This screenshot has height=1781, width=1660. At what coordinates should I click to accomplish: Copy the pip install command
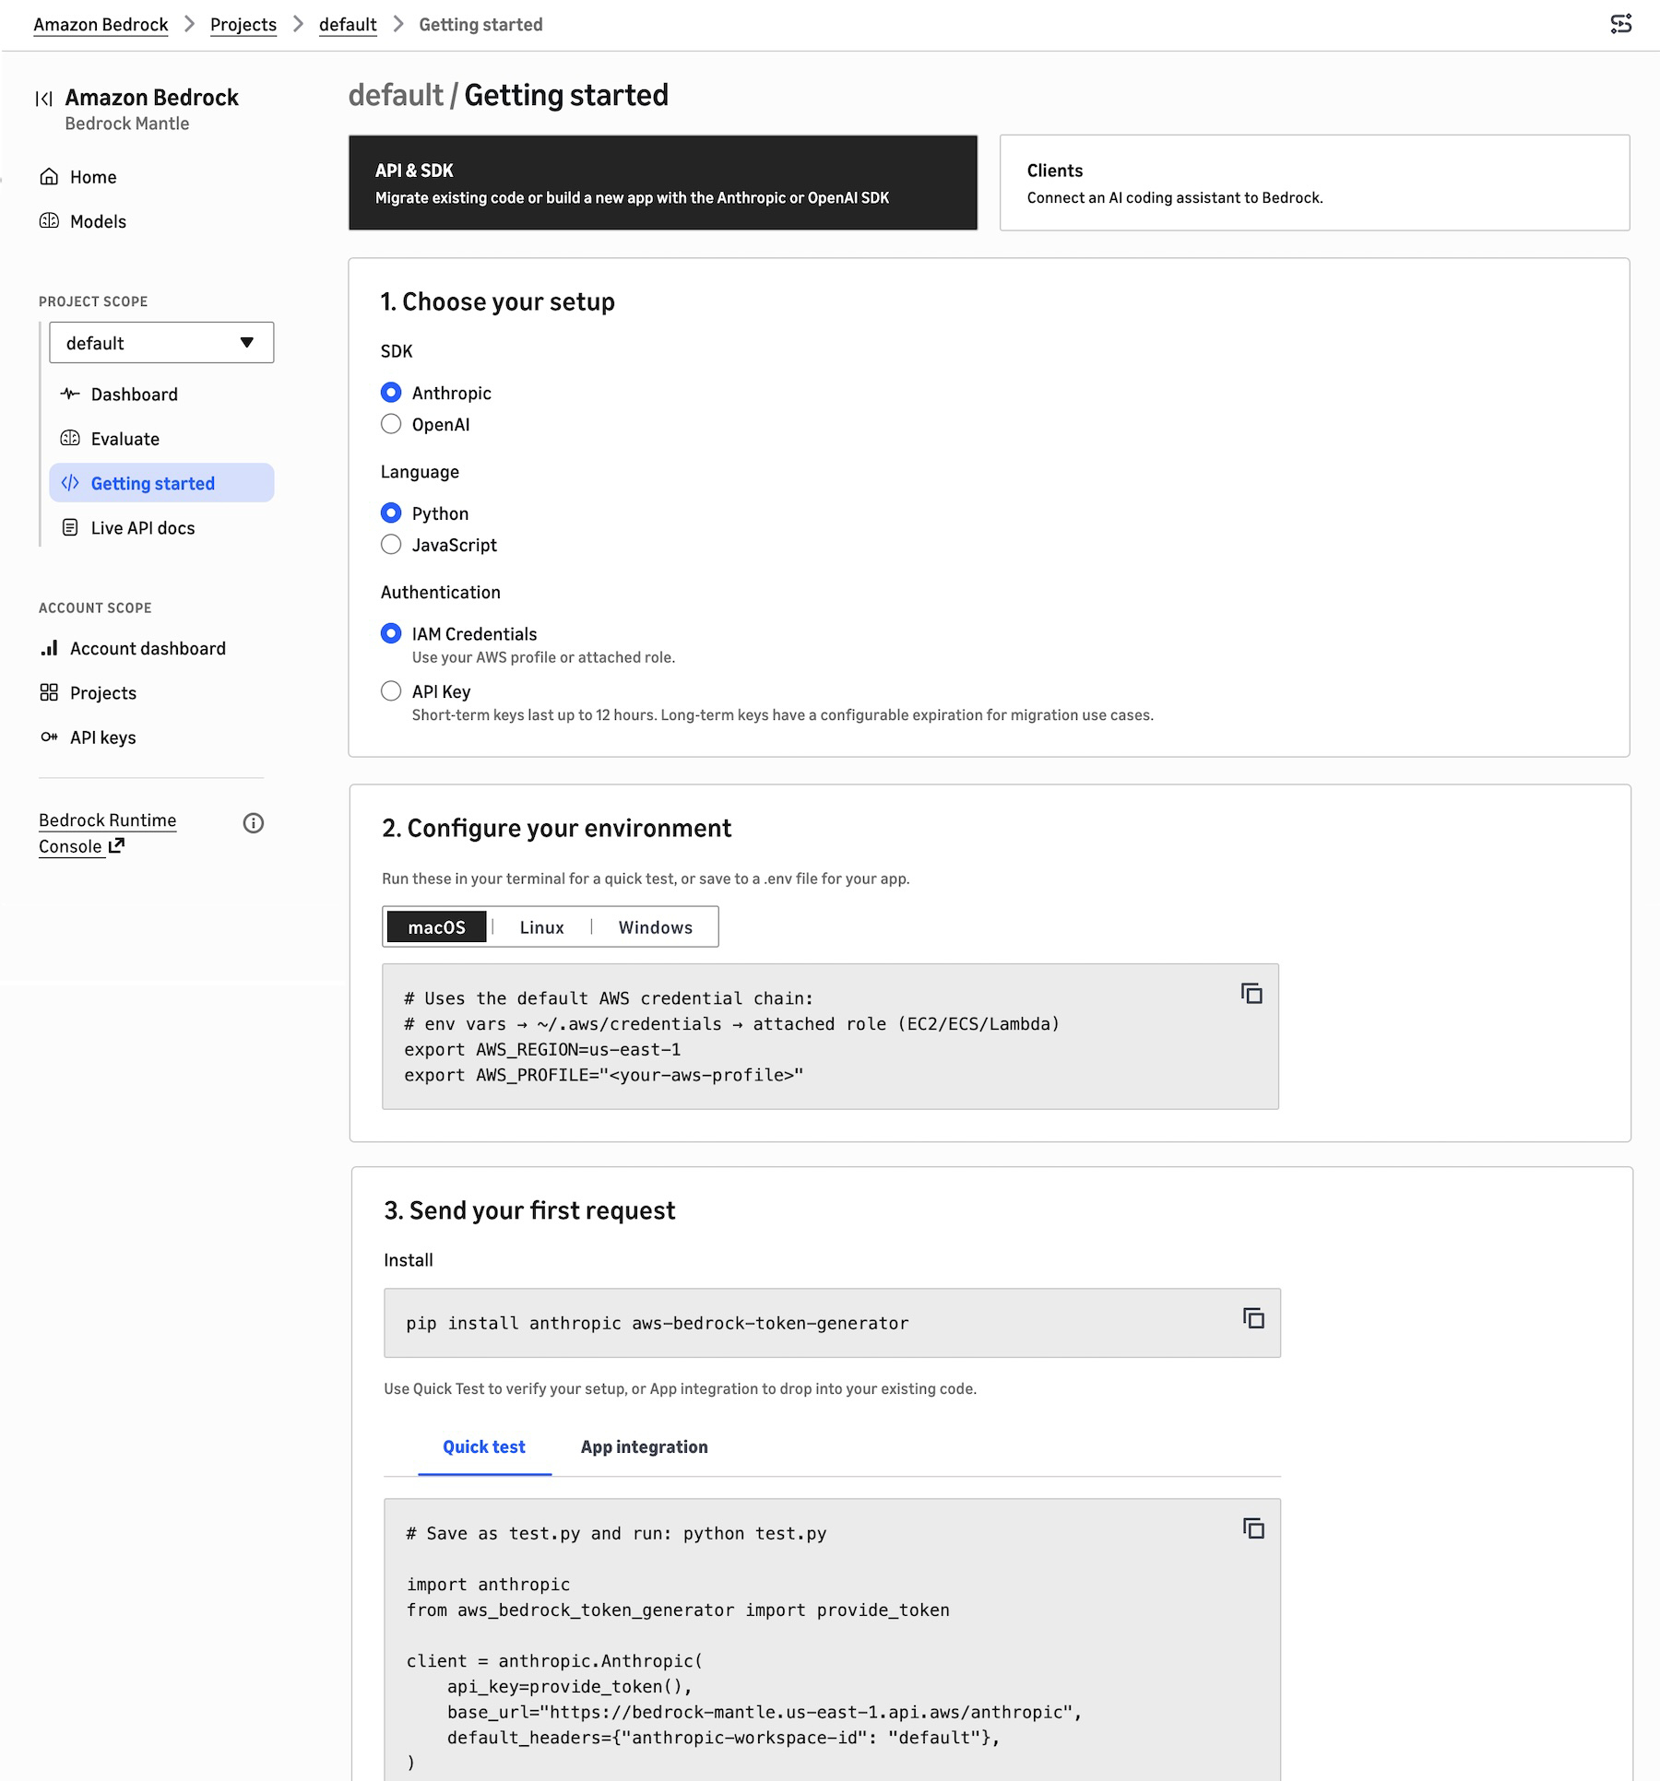(x=1253, y=1318)
